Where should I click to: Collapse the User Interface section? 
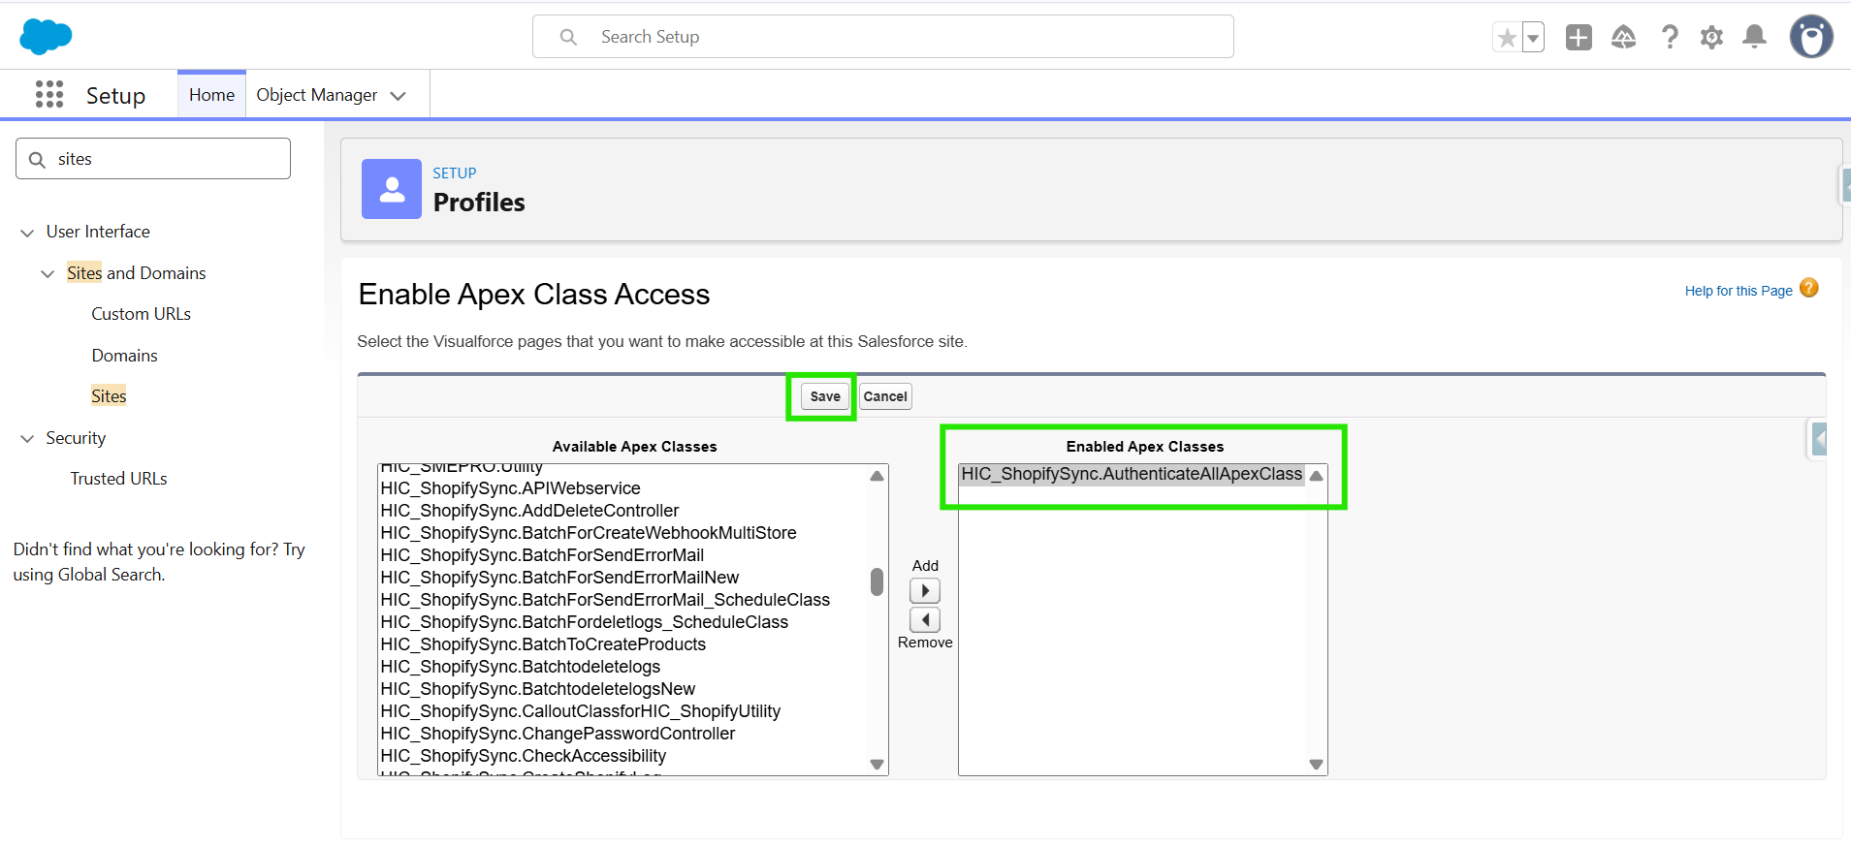tap(27, 233)
